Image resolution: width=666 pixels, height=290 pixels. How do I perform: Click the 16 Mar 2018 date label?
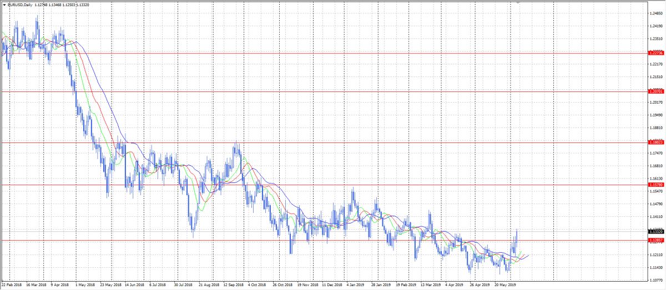click(37, 285)
